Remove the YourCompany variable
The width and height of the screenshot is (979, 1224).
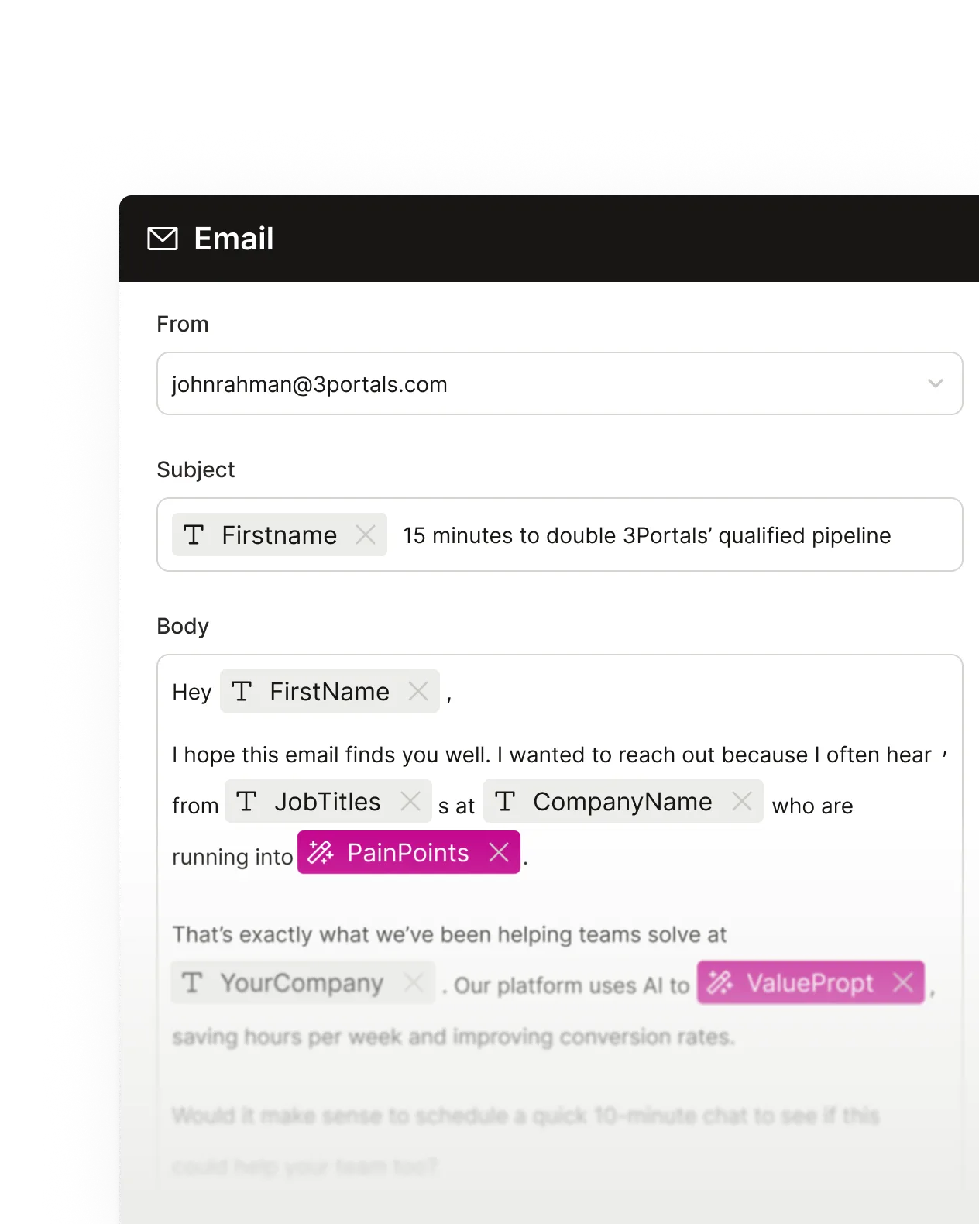pyautogui.click(x=415, y=983)
